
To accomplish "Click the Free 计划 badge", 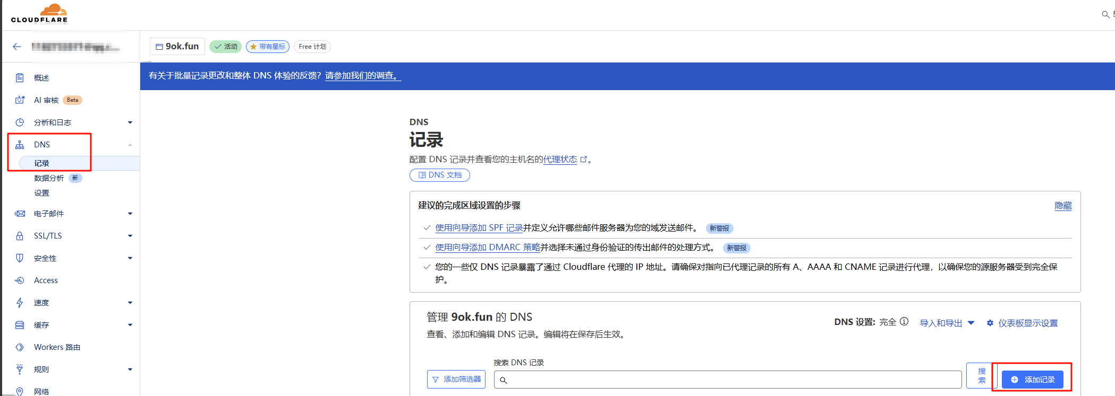I will tap(312, 47).
